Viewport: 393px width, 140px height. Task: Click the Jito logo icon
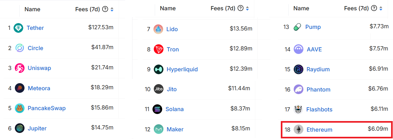pos(159,89)
